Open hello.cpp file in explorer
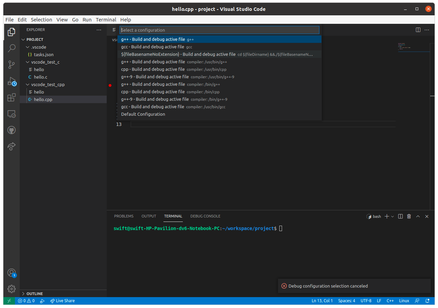This screenshot has height=308, width=438. coord(63,99)
